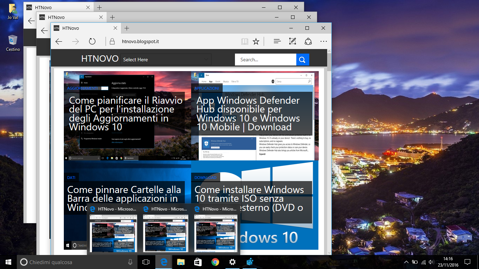Viewport: 479px width, 269px height.
Task: Open Wi-Fi network tray icon
Action: (x=424, y=262)
